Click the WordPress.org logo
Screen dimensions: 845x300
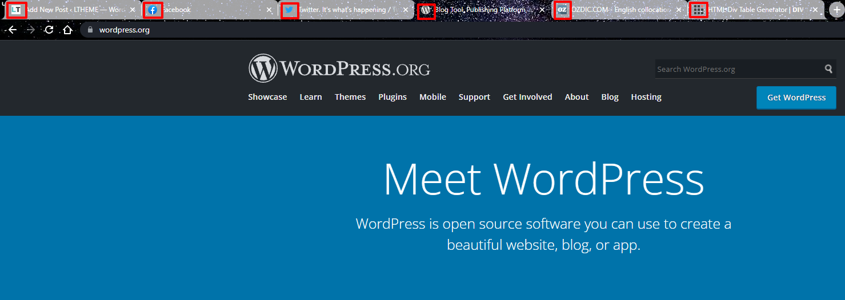click(x=339, y=68)
